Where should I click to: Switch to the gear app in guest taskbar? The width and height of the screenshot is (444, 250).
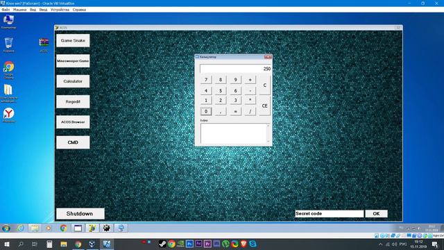[x=106, y=228]
